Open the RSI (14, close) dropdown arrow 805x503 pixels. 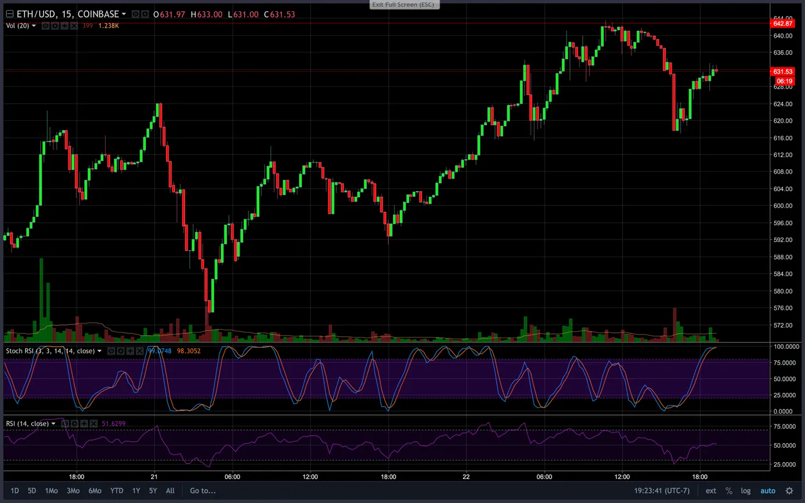click(x=53, y=424)
